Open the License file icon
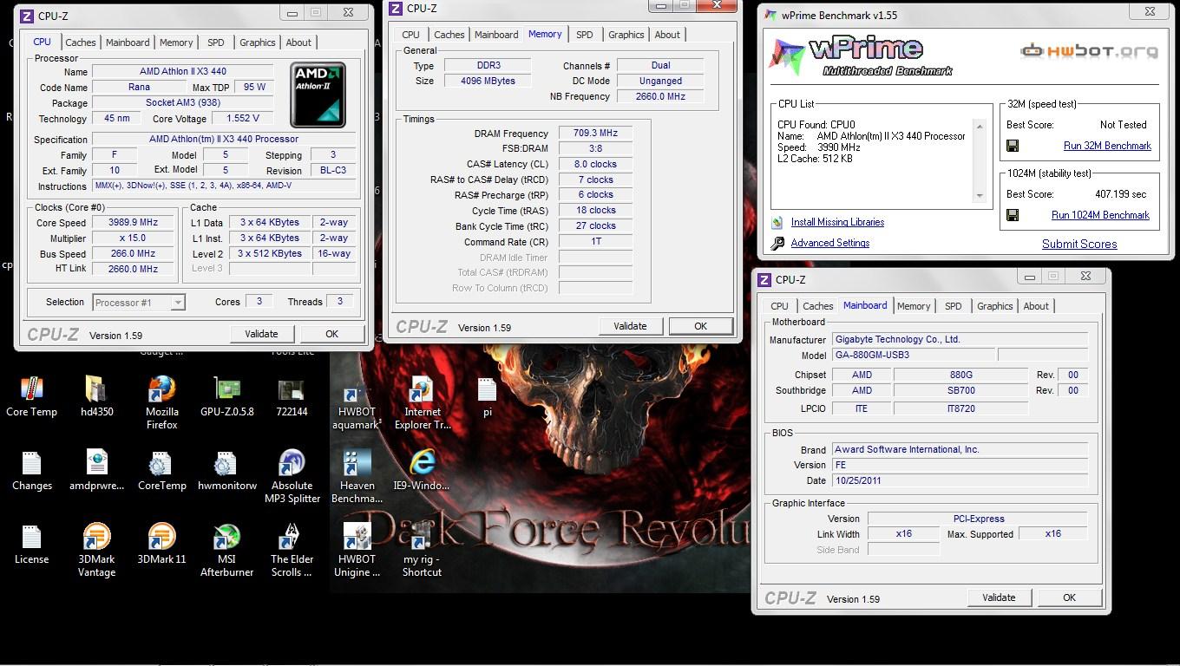Viewport: 1180px width, 666px height. pos(31,538)
